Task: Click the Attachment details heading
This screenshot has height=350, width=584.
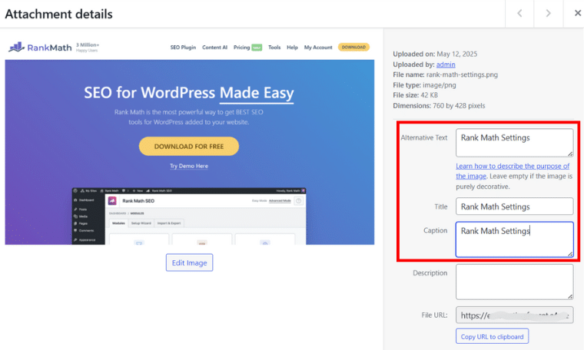Action: 58,14
